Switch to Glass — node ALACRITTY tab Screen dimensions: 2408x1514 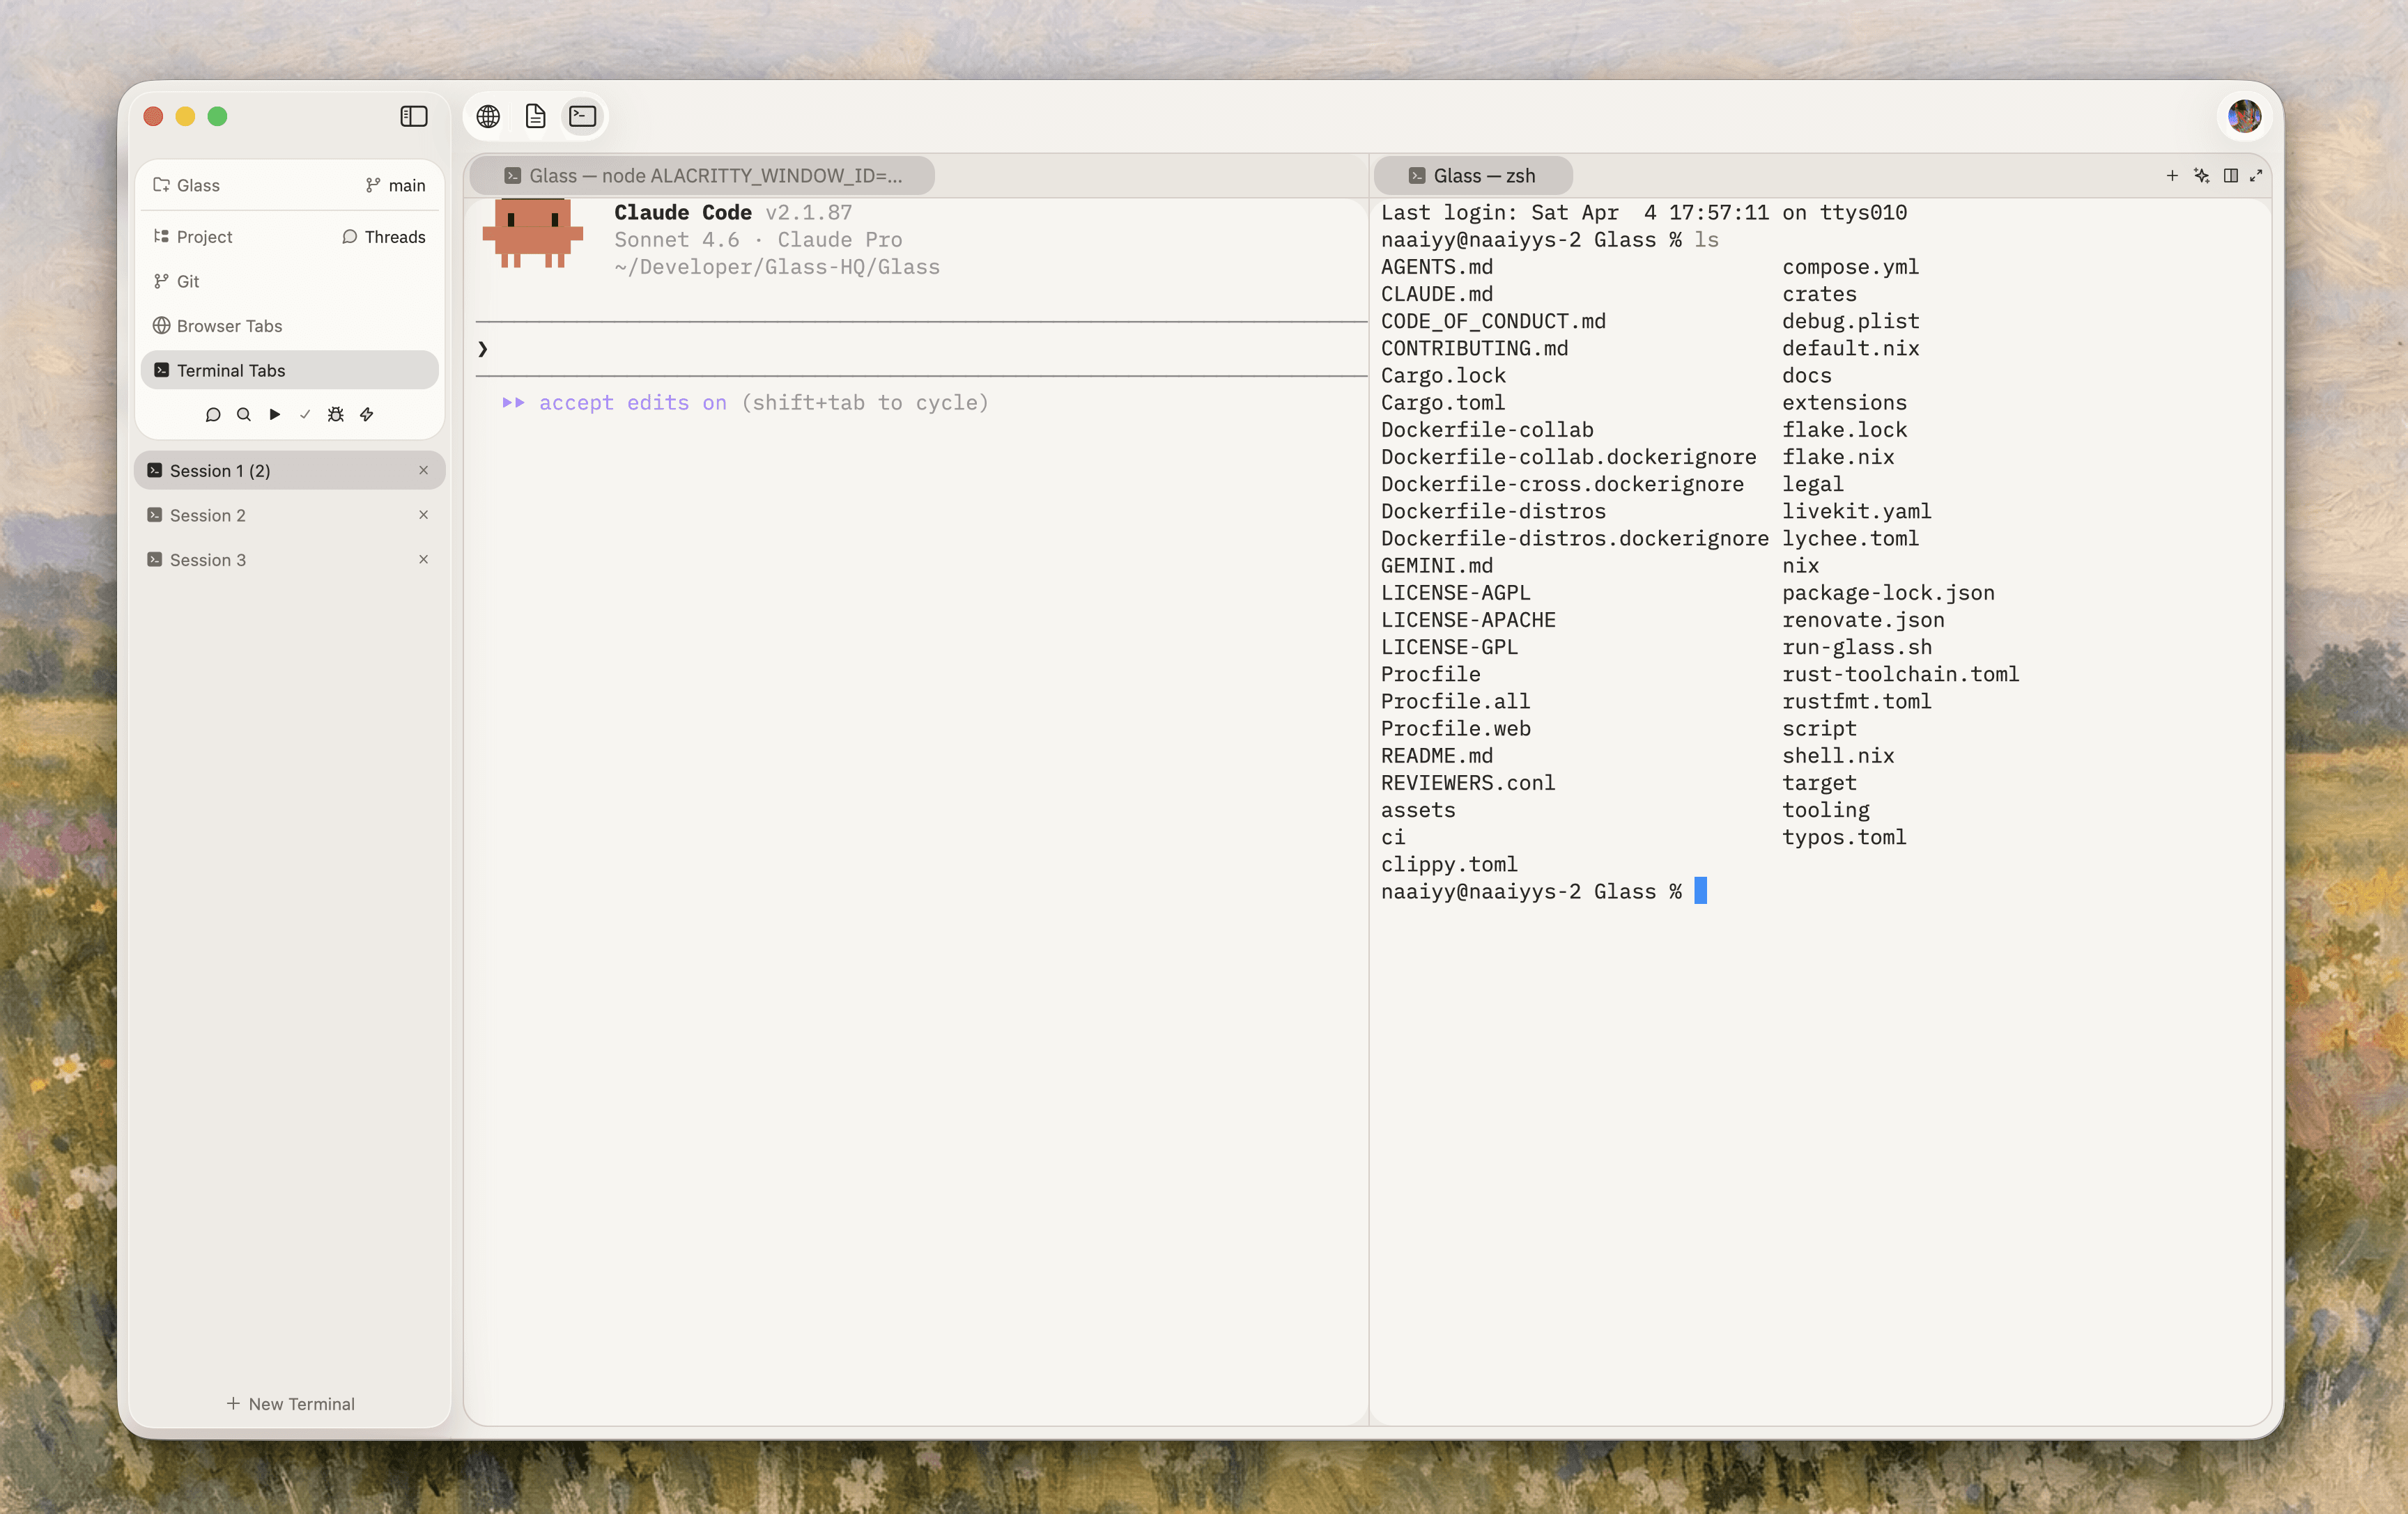coord(703,176)
